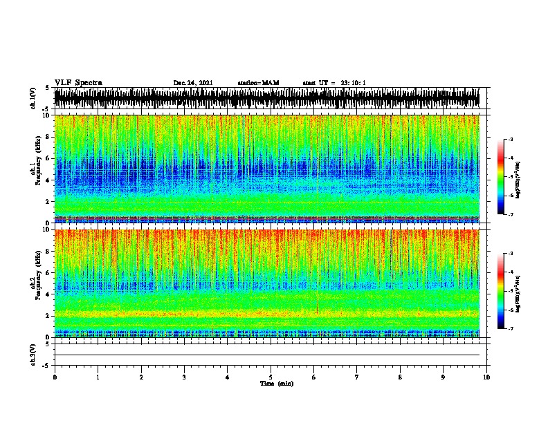Click time axis tick label "1"

coord(98,377)
